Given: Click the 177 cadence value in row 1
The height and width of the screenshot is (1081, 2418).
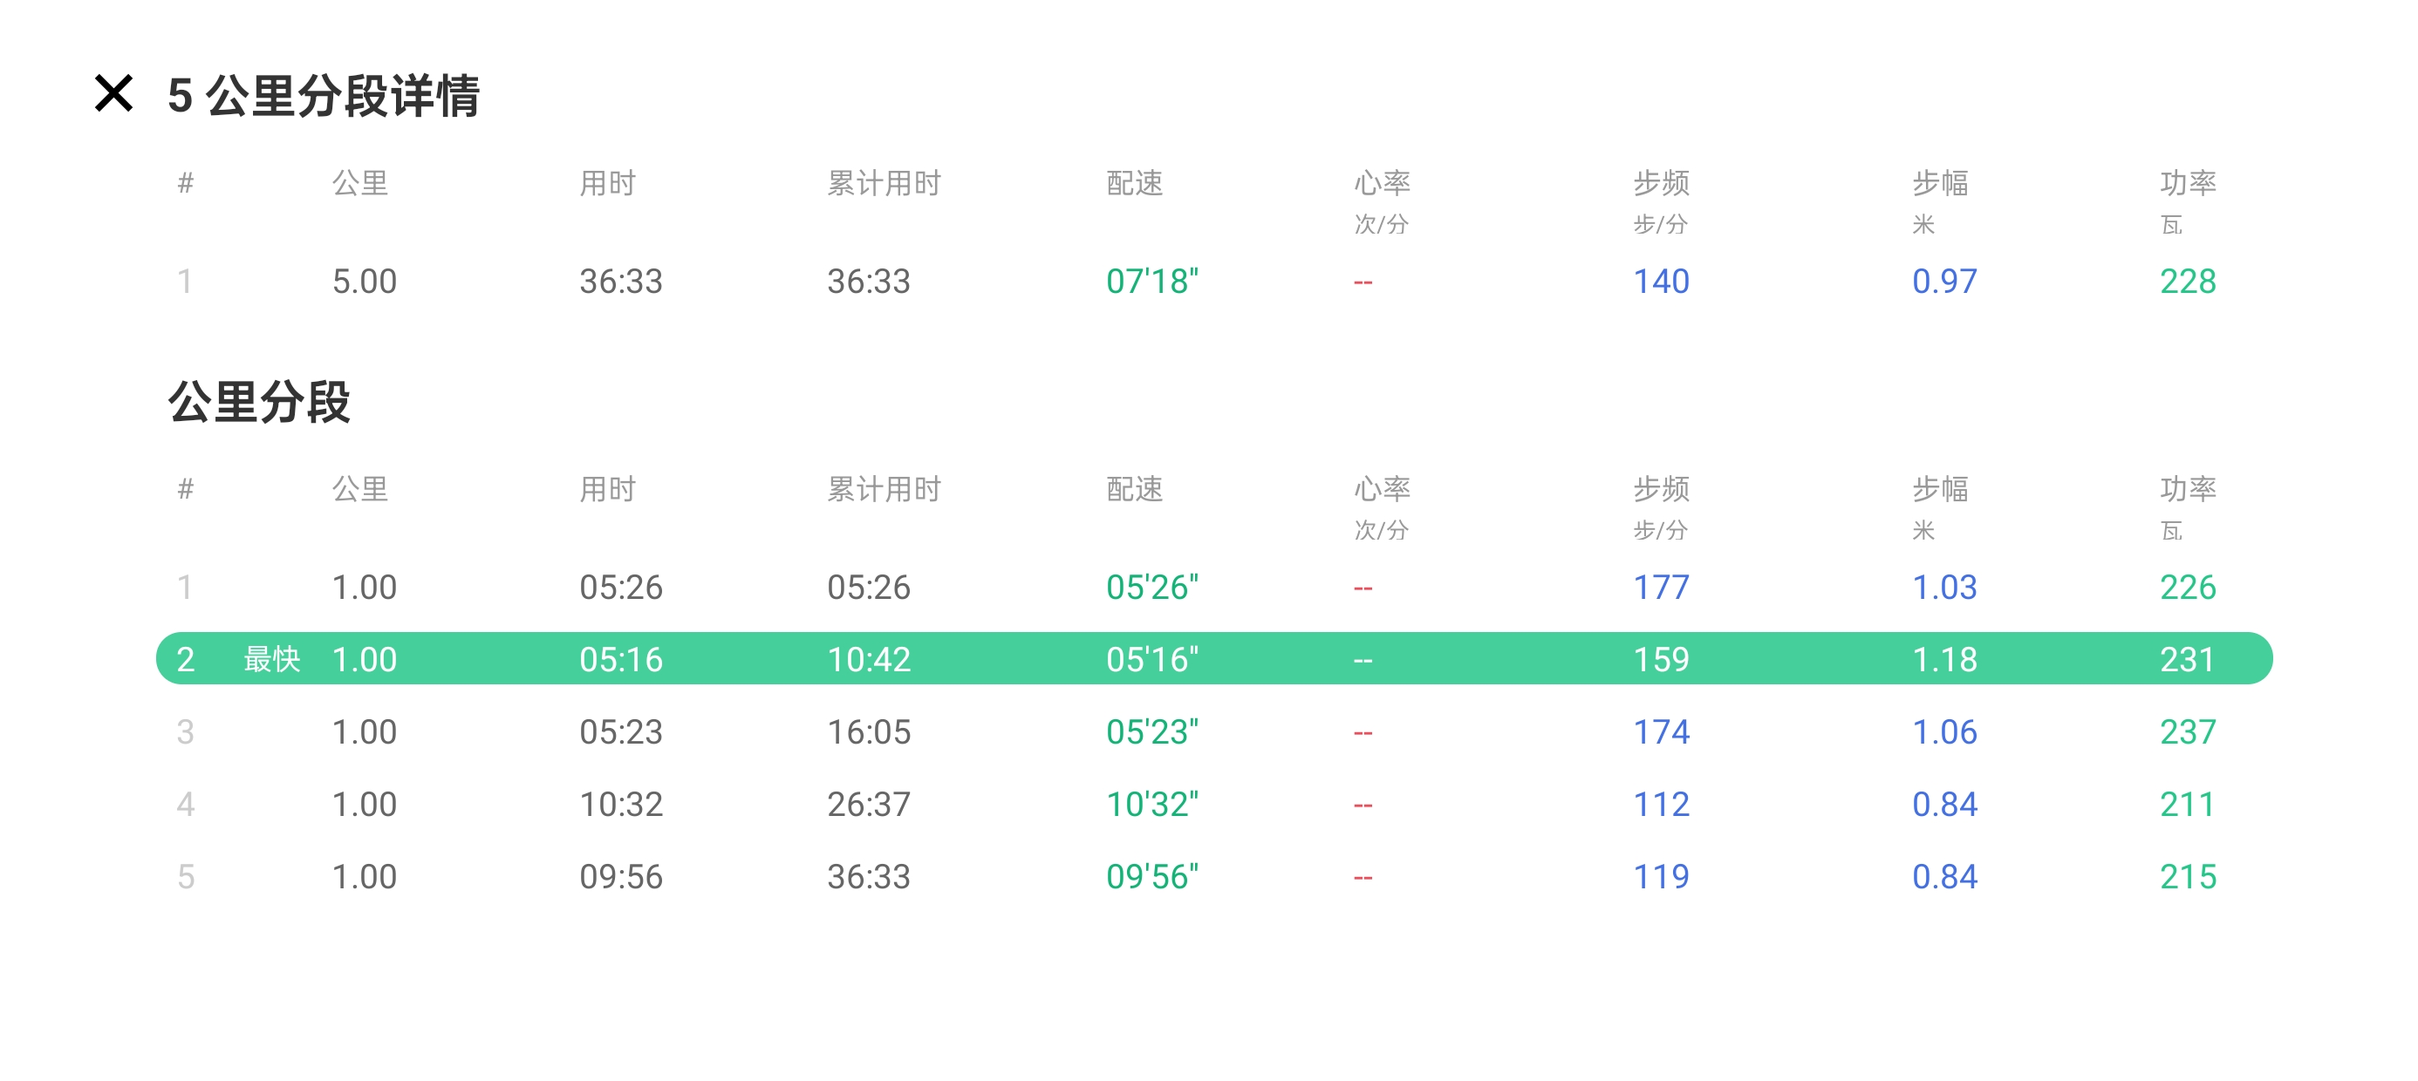Looking at the screenshot, I should [1661, 588].
